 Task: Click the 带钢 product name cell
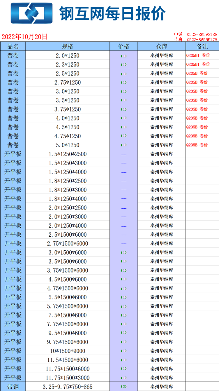13,387
